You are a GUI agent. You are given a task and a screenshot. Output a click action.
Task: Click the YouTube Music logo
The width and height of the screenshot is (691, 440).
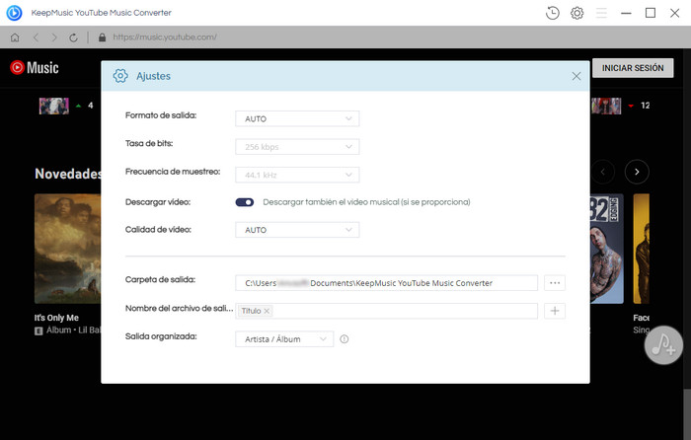tap(35, 67)
